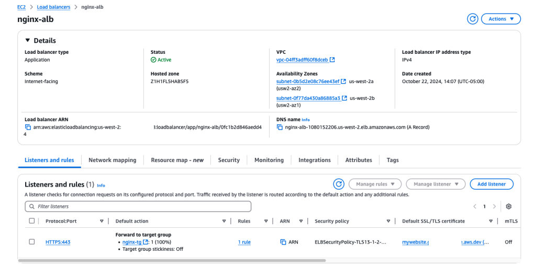
Task: Open subnet-0f77da430a86885a3 link
Action: (308, 98)
